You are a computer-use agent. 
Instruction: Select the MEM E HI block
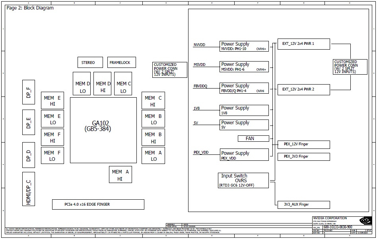[52, 100]
